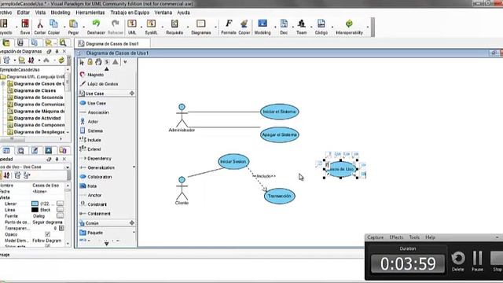Viewport: 503px width, 283px height.
Task: Open the Ayuda menu
Action: coord(183,13)
